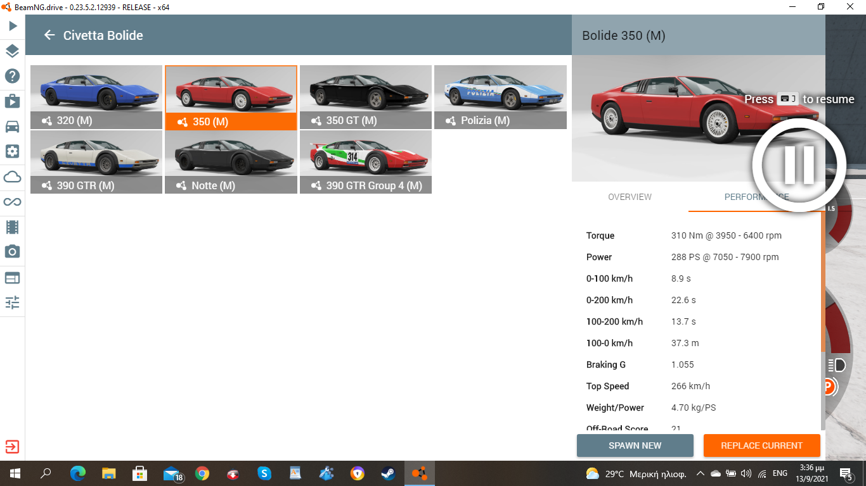This screenshot has height=486, width=866.
Task: Show hidden system tray icons
Action: tap(701, 473)
